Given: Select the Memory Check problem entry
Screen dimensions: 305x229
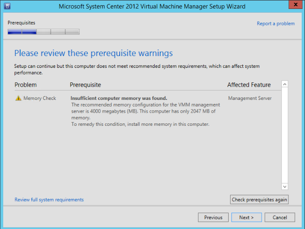Looking at the screenshot, I should pos(40,98).
